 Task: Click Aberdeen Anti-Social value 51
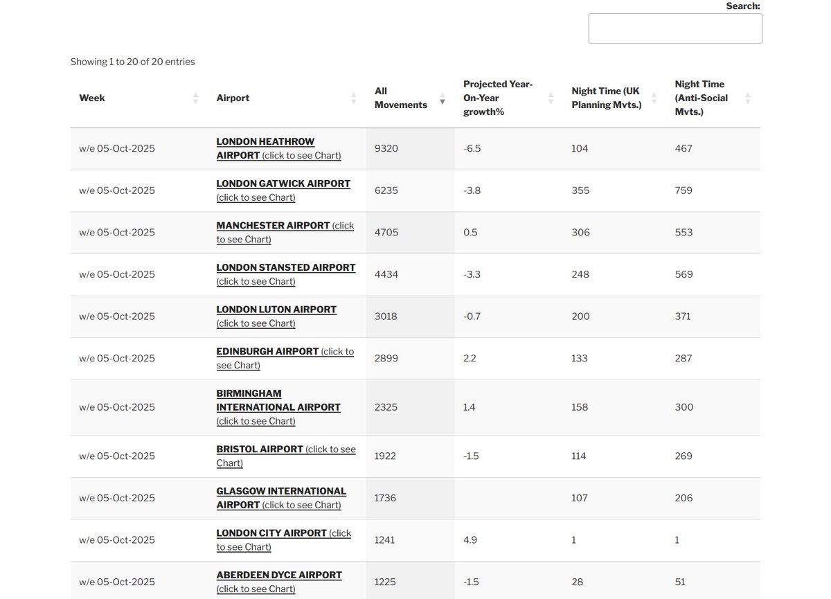(x=681, y=582)
